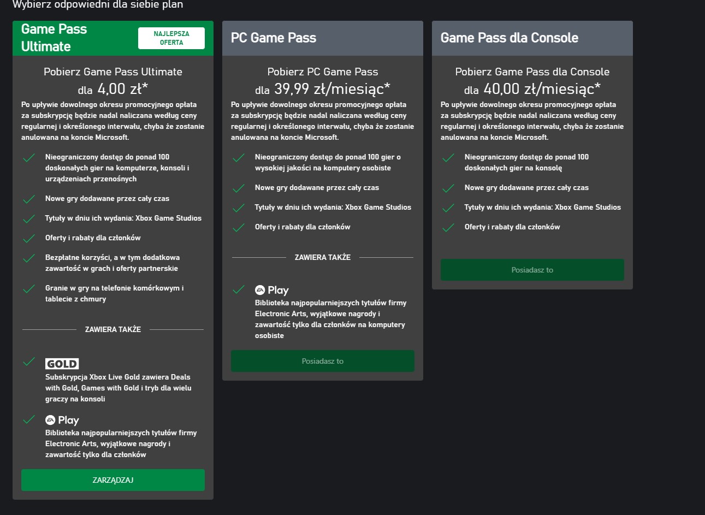Screen dimensions: 705x515
Task: Click checkmark beside 'Nowe gry dodawane' in PC Game Pass
Action: [x=239, y=188]
